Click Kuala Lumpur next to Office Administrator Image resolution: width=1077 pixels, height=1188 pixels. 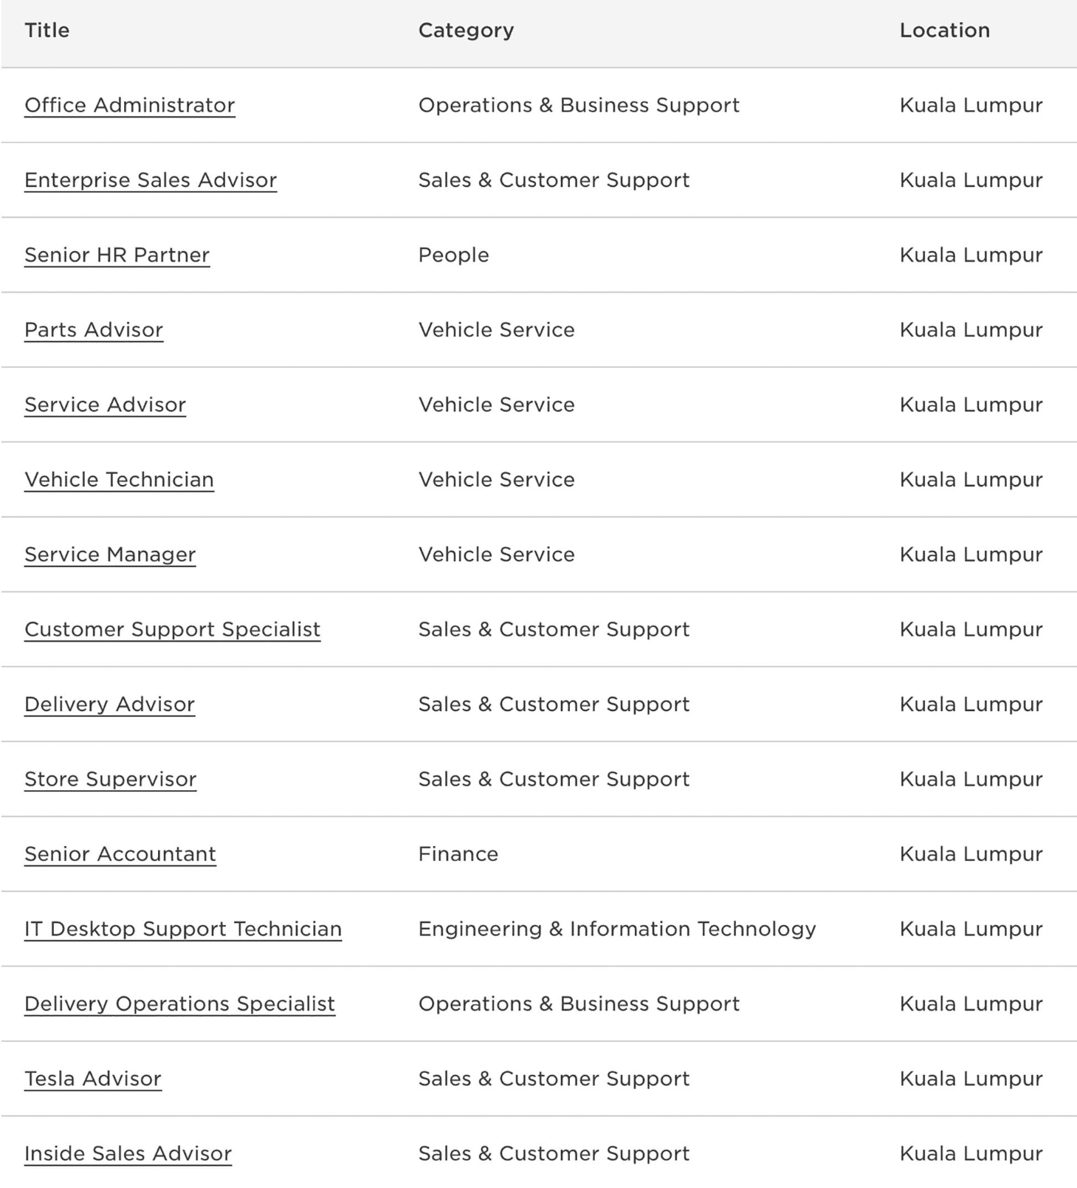pos(970,105)
